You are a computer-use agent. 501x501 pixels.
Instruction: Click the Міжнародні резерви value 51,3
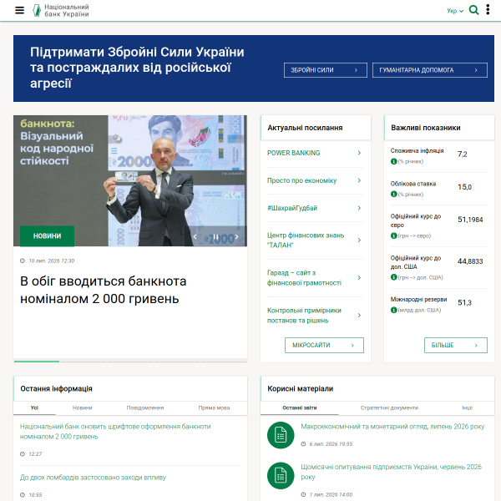coord(464,302)
